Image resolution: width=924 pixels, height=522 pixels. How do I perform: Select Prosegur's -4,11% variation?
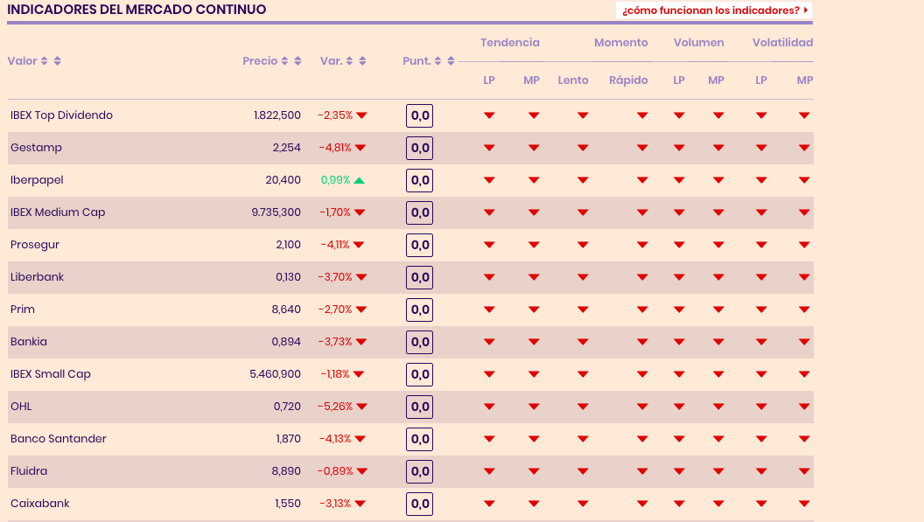click(x=335, y=245)
